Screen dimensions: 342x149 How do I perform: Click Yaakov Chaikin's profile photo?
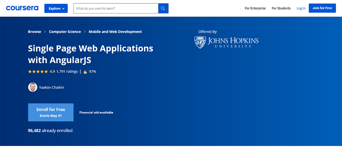[x=33, y=87]
